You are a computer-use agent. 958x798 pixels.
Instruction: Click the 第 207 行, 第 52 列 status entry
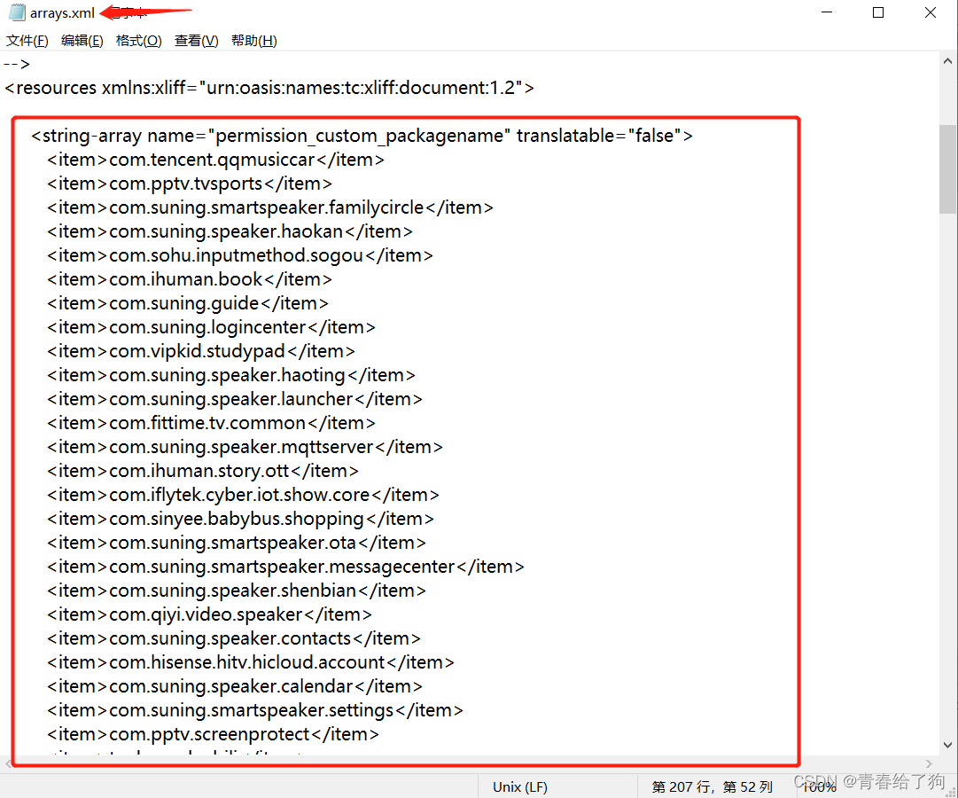coord(712,787)
